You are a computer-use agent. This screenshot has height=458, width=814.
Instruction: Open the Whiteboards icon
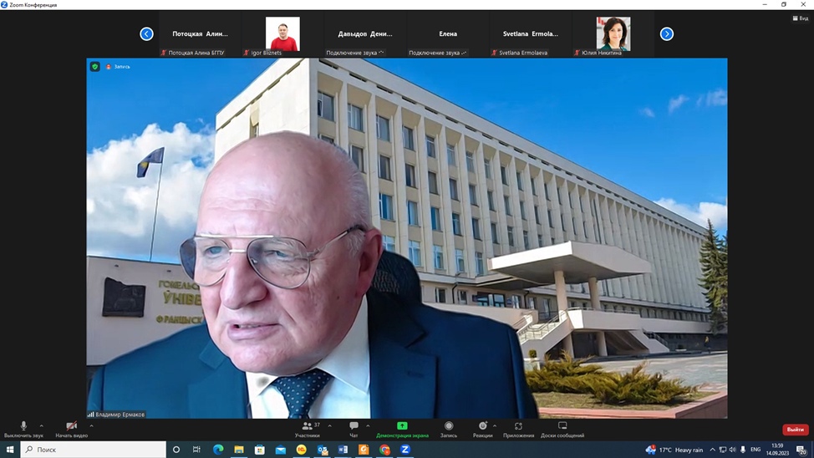[562, 426]
